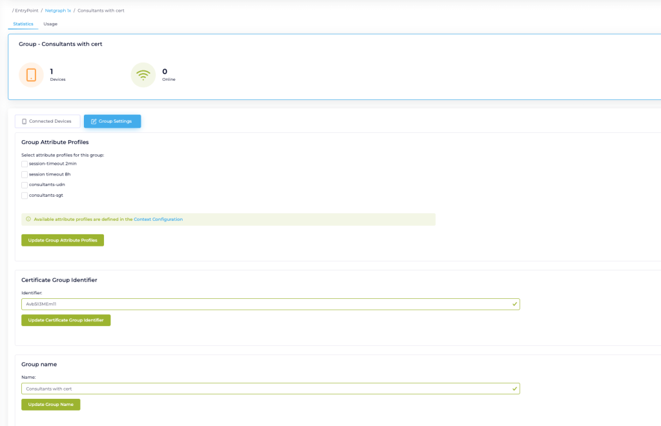
Task: Click the green Online wifi icon
Action: 143,75
